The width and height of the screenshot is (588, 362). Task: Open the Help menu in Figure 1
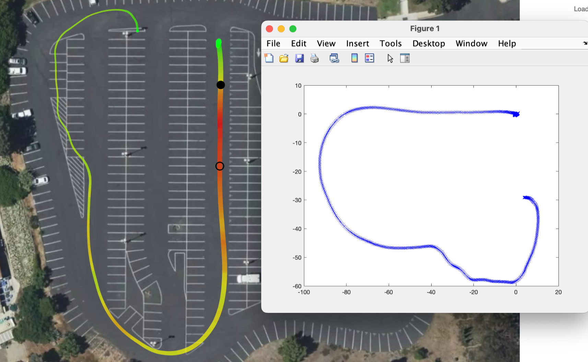(x=507, y=44)
